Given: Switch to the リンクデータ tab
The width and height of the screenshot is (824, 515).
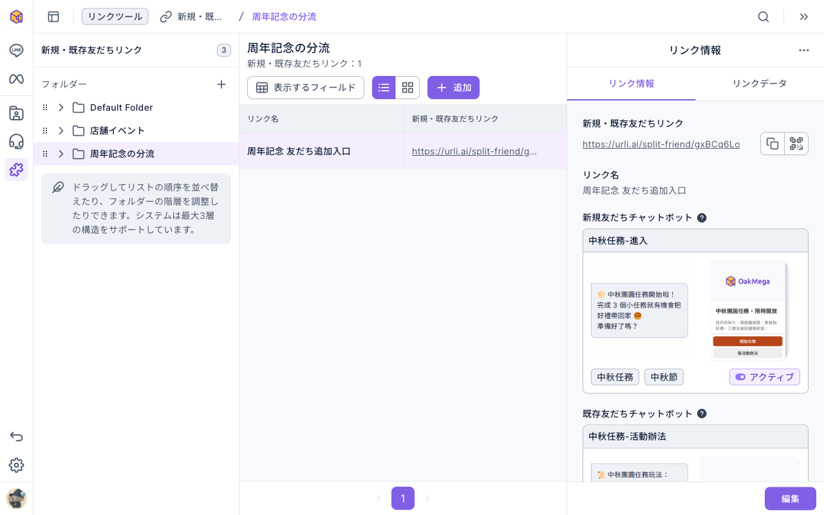Looking at the screenshot, I should coord(760,84).
